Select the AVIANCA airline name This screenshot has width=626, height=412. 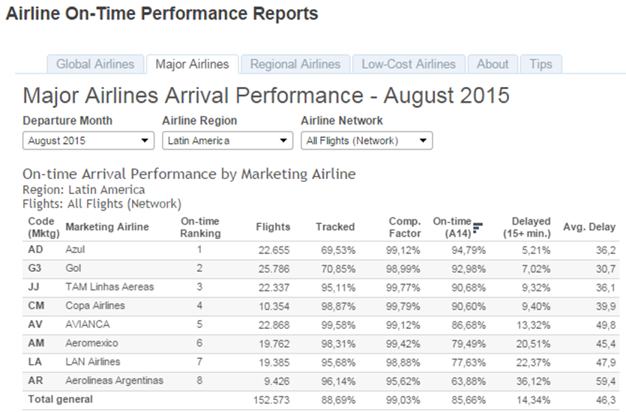tap(88, 324)
